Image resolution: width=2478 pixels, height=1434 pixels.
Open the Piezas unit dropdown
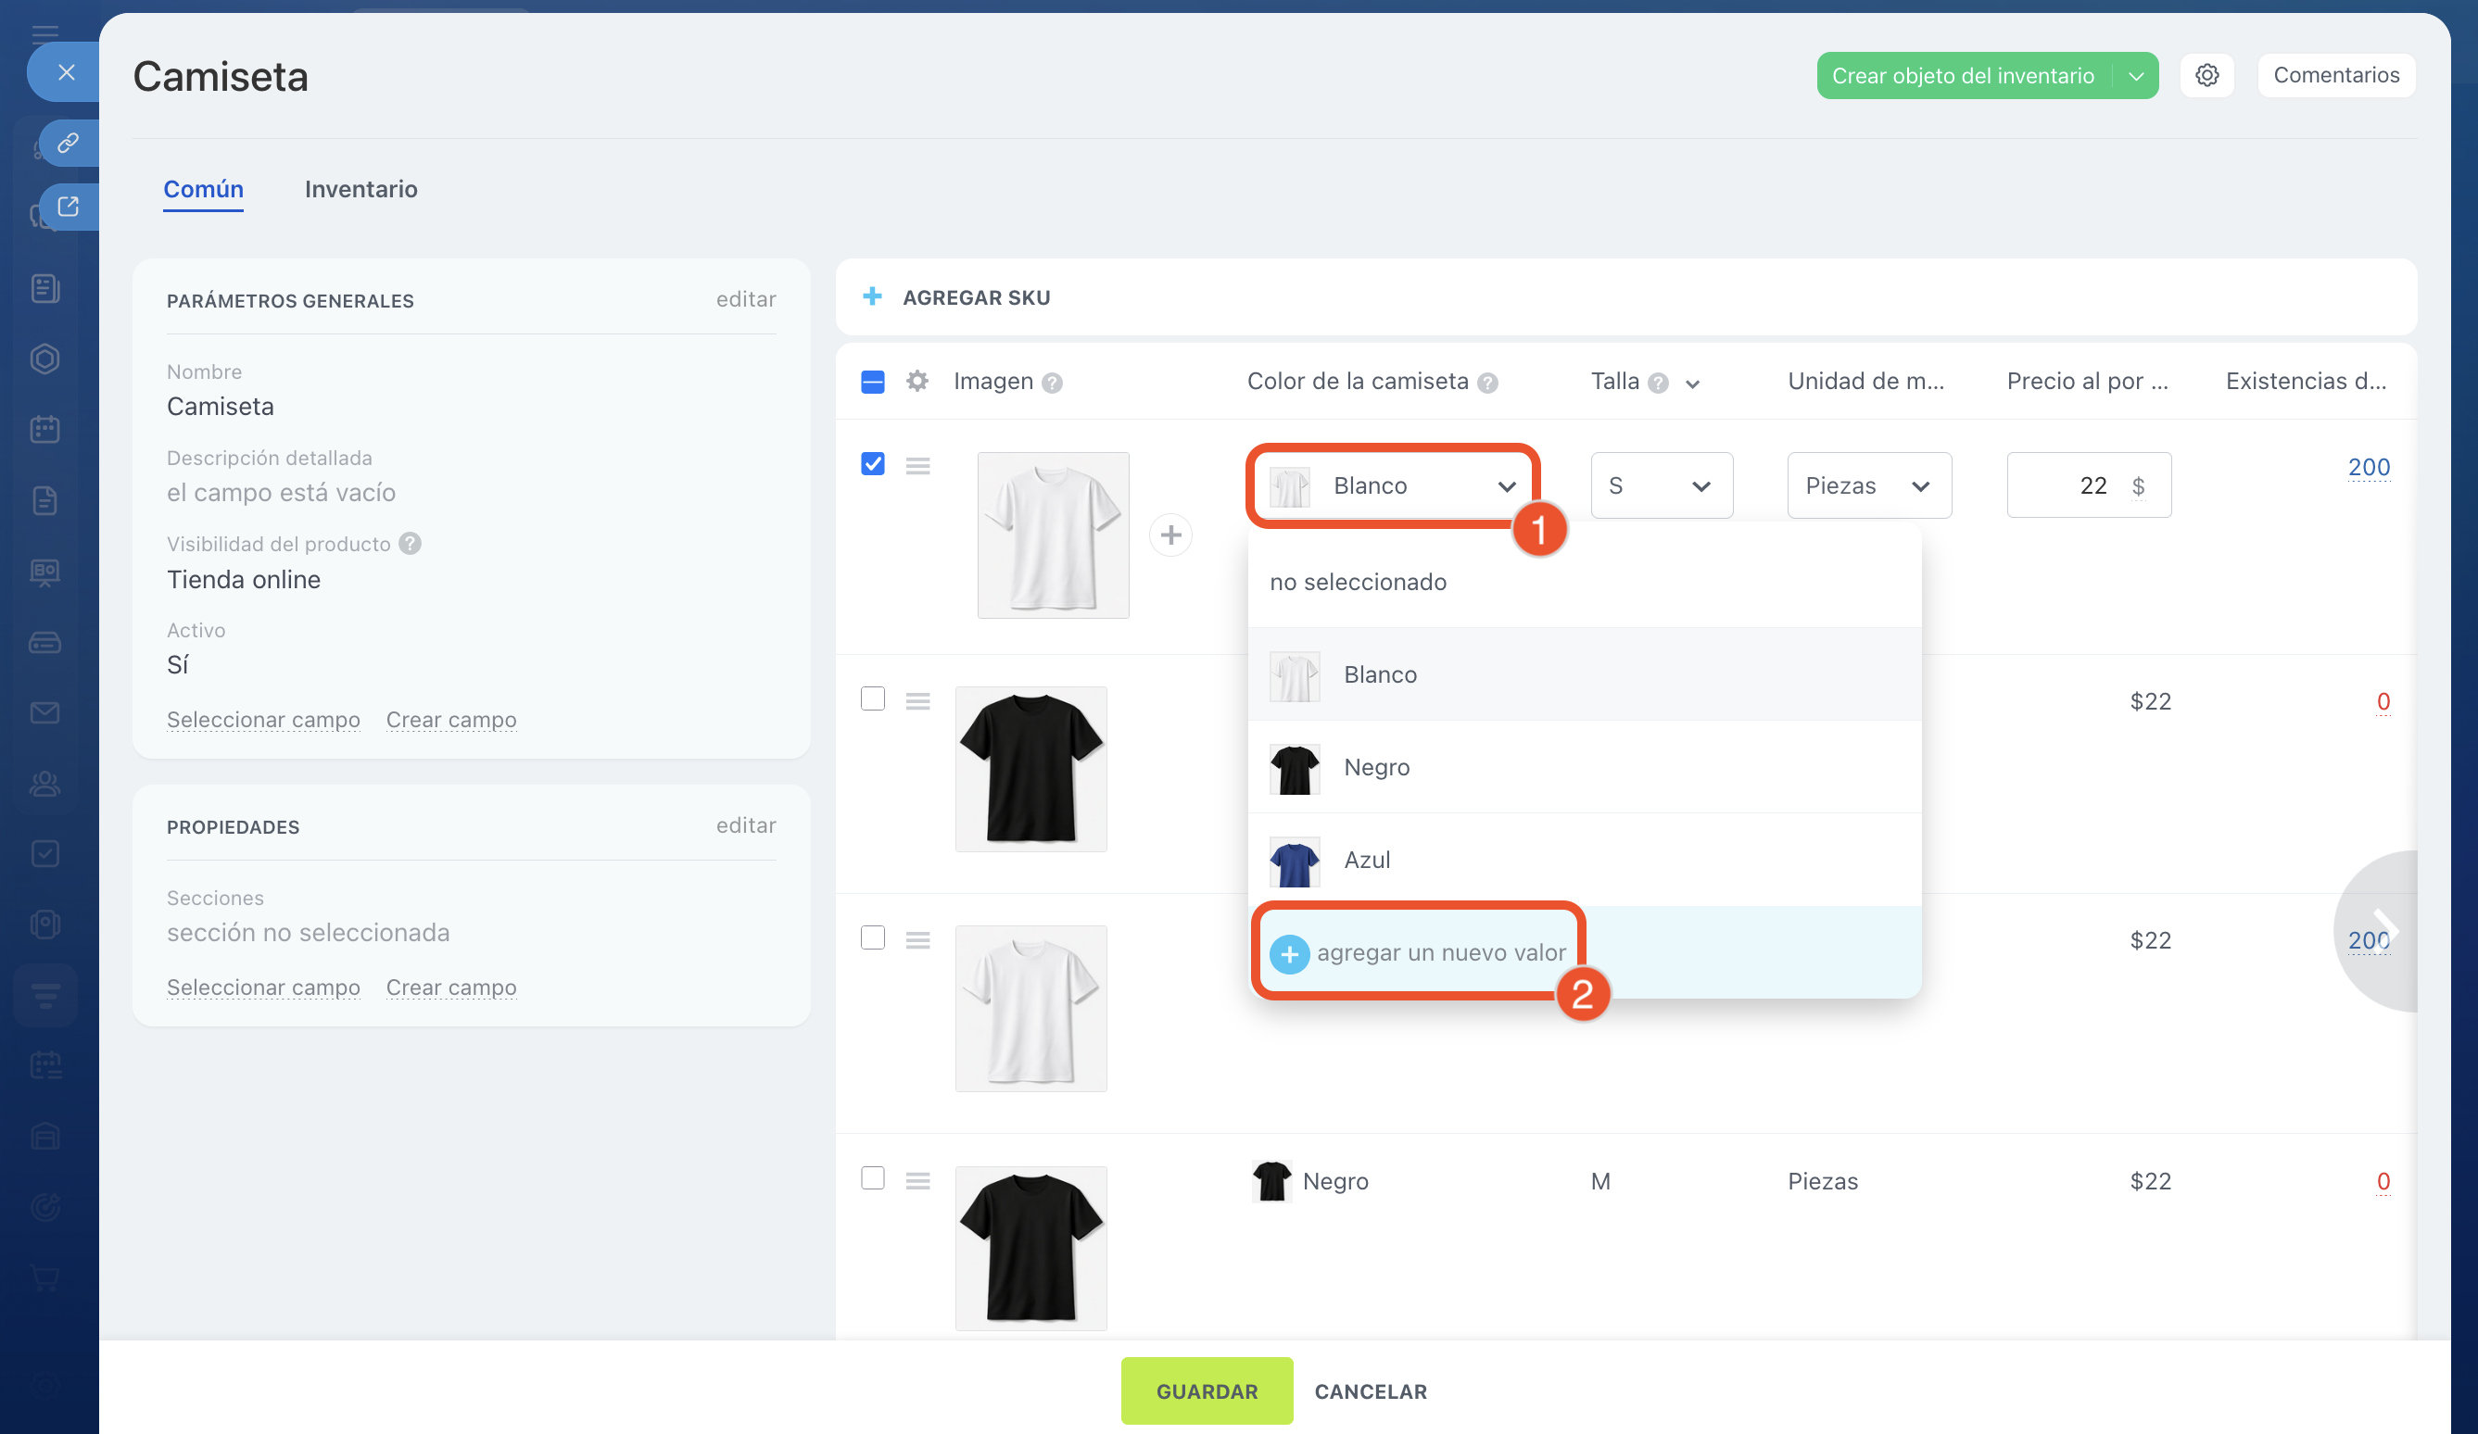(x=1868, y=486)
